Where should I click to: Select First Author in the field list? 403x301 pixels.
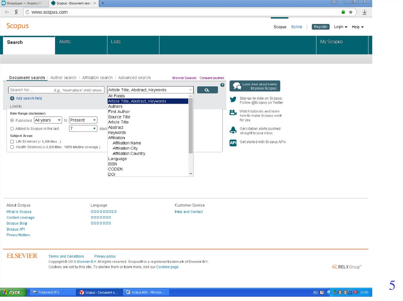[x=148, y=111]
